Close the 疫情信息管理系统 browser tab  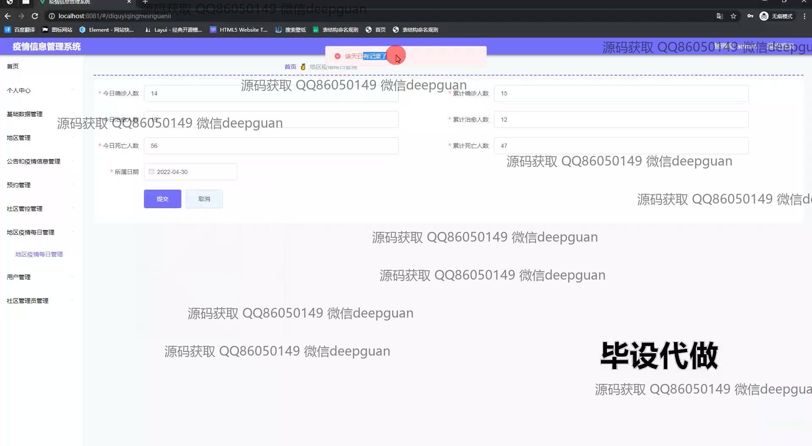coord(129,2)
